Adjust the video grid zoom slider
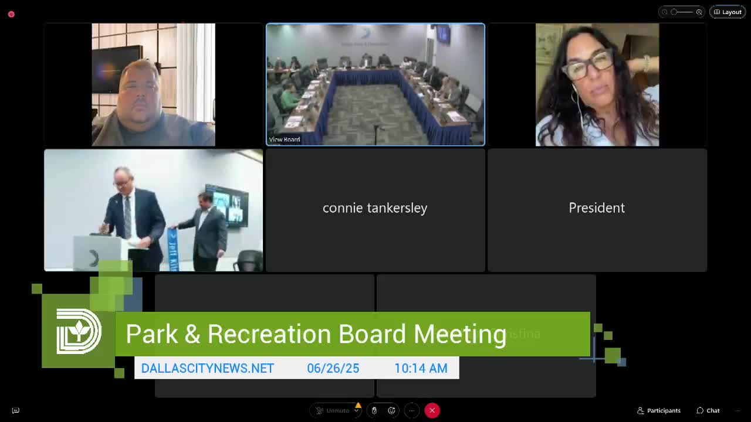Viewport: 751px width, 422px height. pos(682,12)
